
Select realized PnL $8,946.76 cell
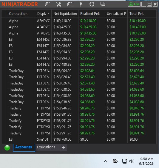tap(87, 108)
